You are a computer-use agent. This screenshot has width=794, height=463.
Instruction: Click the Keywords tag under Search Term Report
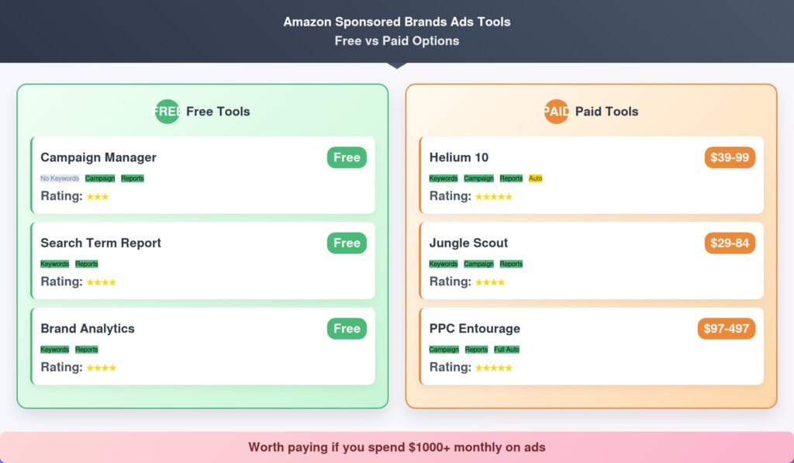54,264
